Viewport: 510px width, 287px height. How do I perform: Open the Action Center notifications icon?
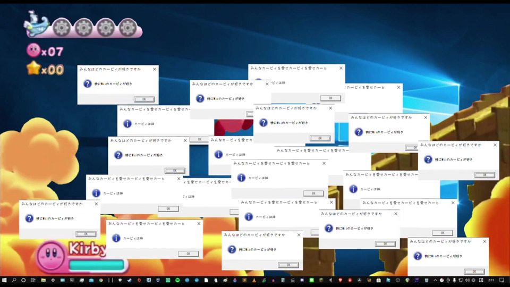click(501, 280)
